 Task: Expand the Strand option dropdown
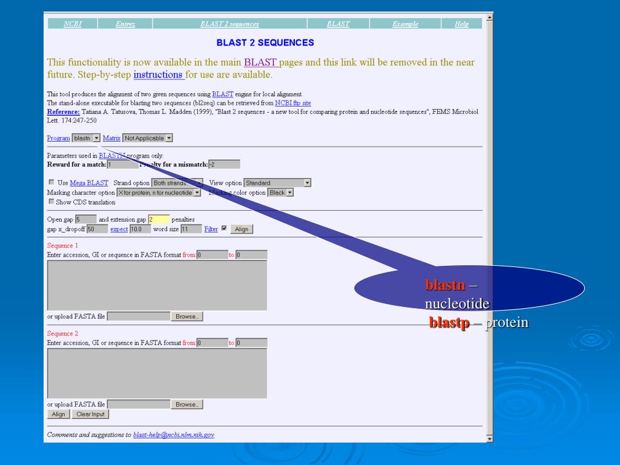[177, 183]
